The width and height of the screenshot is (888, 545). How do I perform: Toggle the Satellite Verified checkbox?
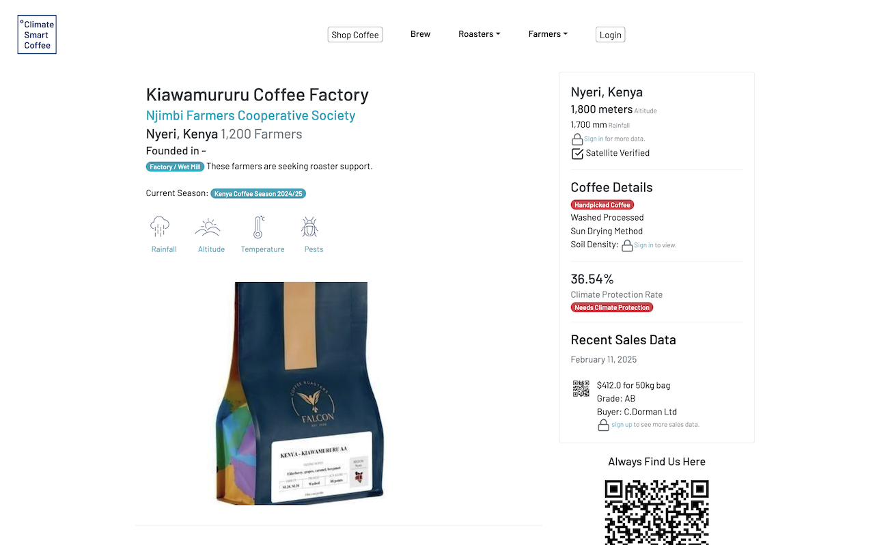tap(577, 154)
